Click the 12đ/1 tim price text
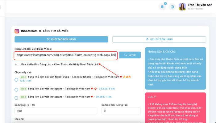The height and width of the screenshot is (123, 216). click(25, 81)
